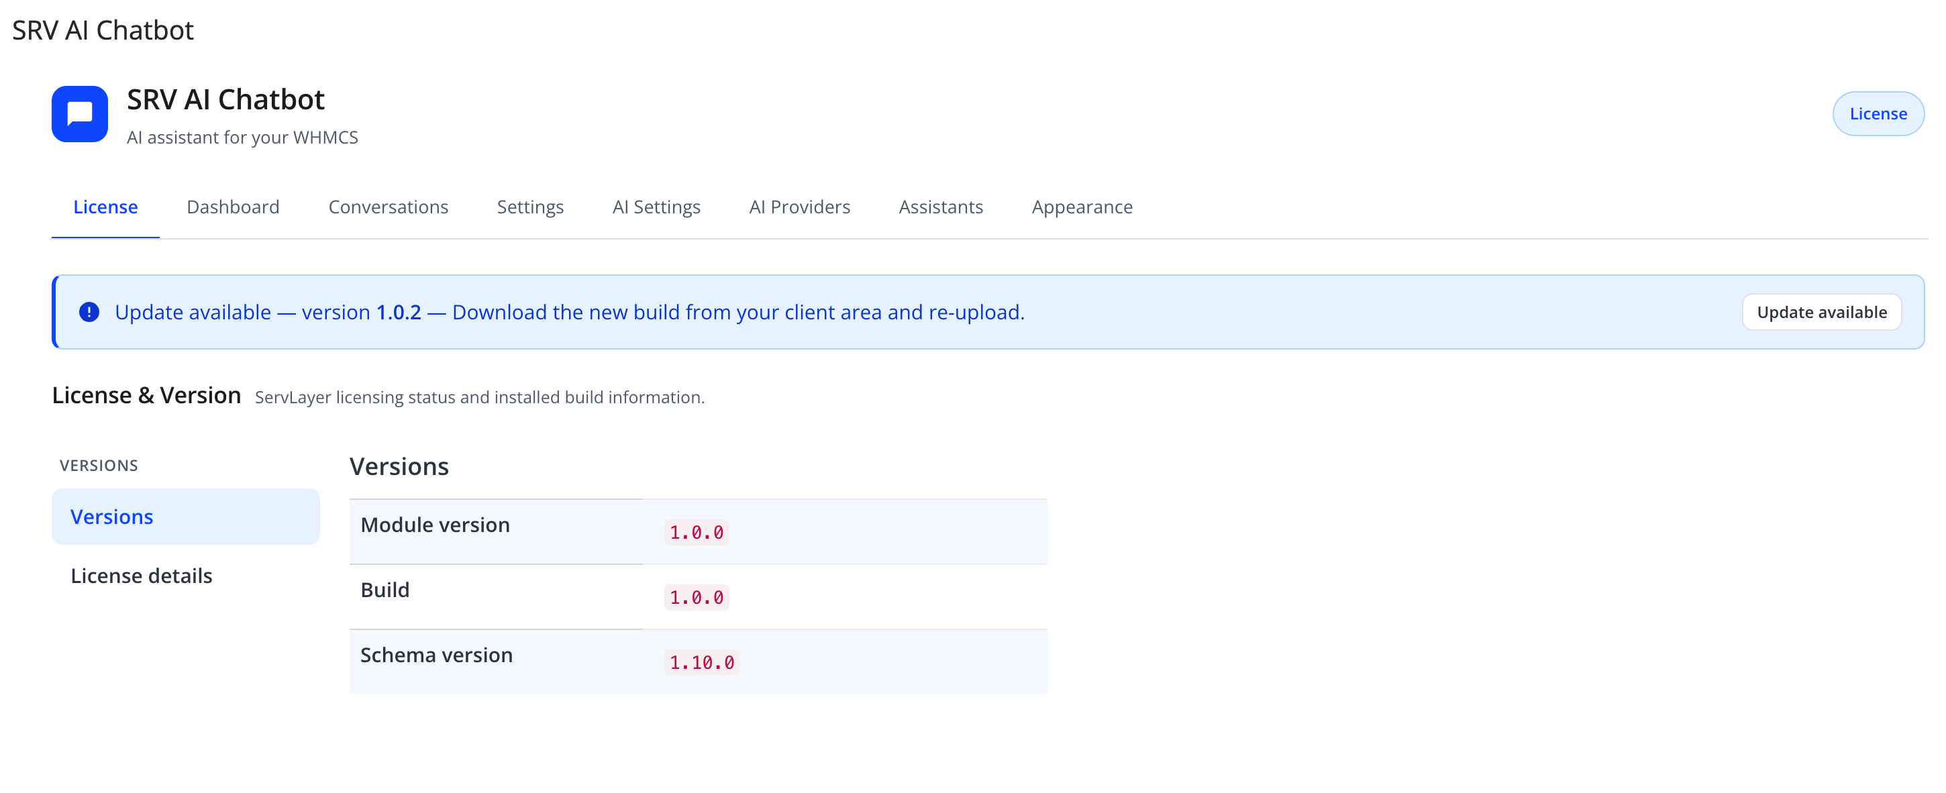Click the Schema version value 1.10.0
The image size is (1946, 793).
coord(702,662)
